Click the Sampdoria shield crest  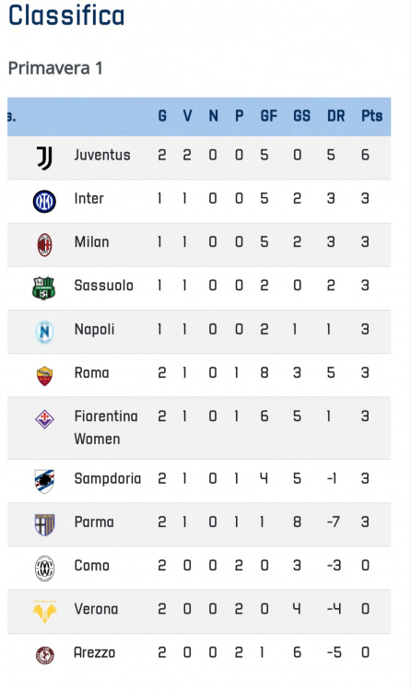(44, 481)
